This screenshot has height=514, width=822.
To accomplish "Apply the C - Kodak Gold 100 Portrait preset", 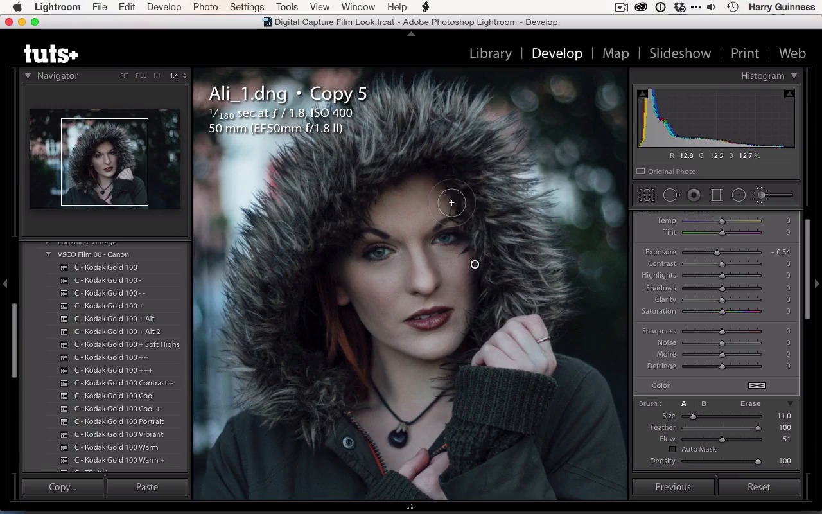I will coord(119,421).
